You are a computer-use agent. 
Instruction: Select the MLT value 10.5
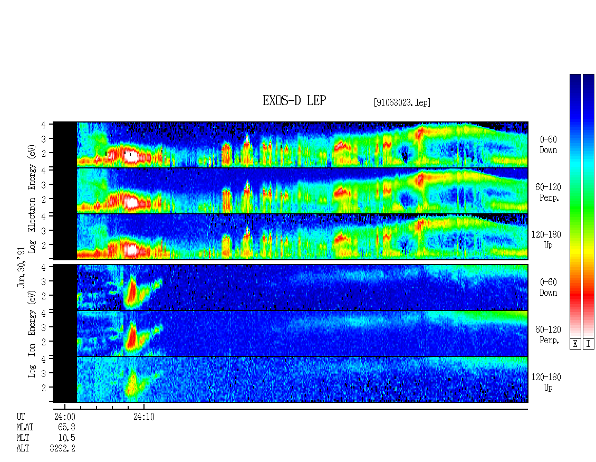coord(66,438)
